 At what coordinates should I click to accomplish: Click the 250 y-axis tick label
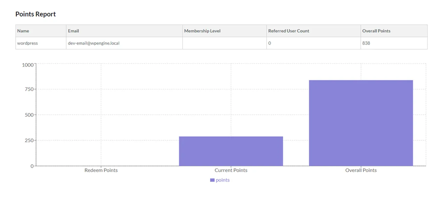click(29, 141)
